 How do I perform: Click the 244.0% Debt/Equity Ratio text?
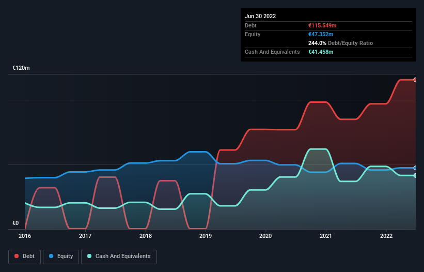coord(340,43)
